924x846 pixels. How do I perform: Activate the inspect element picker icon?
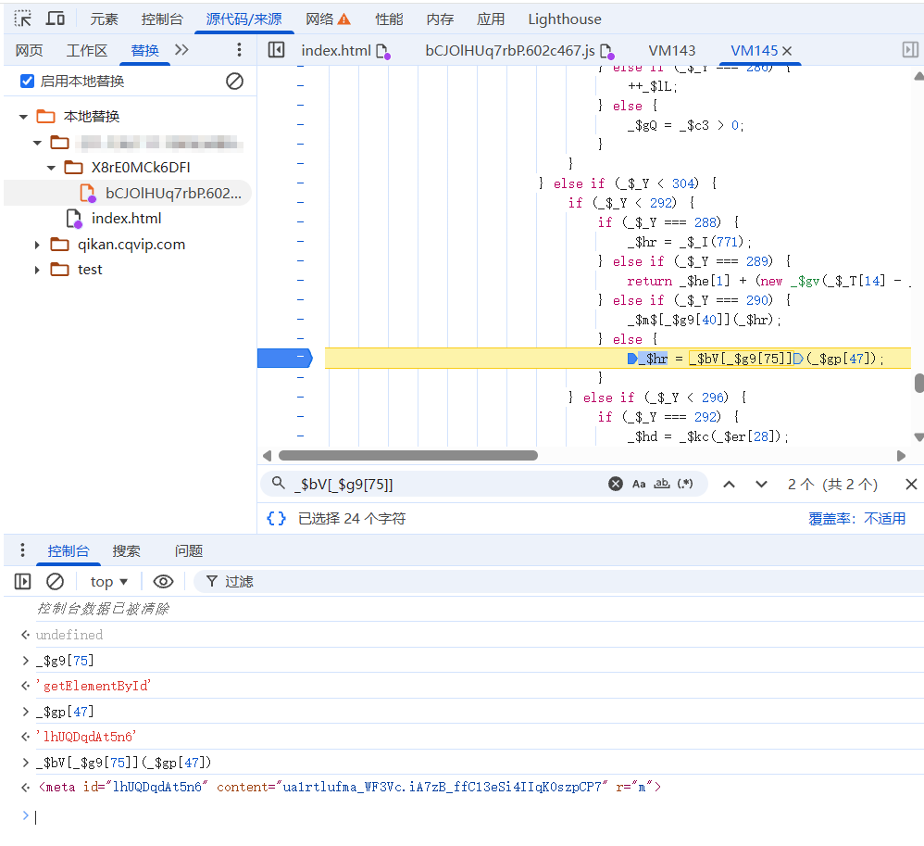coord(23,19)
